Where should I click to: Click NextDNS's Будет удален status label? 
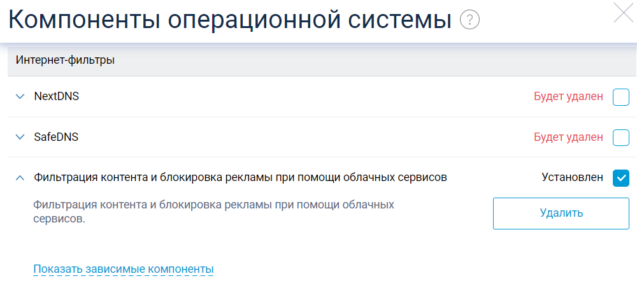(568, 97)
